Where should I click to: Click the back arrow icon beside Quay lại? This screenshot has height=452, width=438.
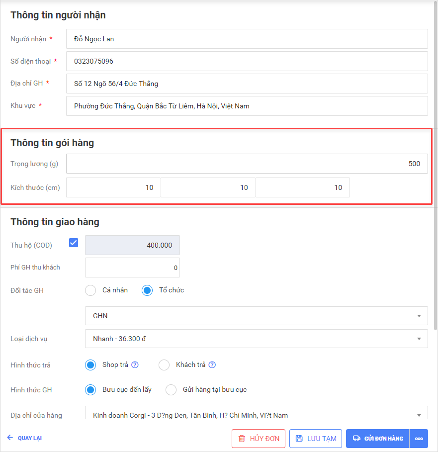pyautogui.click(x=10, y=438)
